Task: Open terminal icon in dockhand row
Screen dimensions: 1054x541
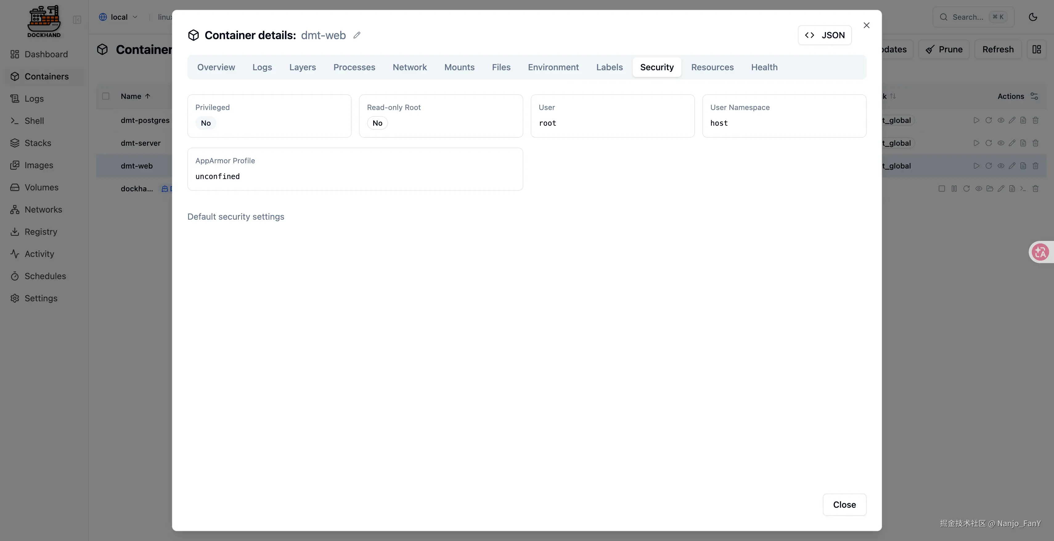Action: pos(1023,189)
